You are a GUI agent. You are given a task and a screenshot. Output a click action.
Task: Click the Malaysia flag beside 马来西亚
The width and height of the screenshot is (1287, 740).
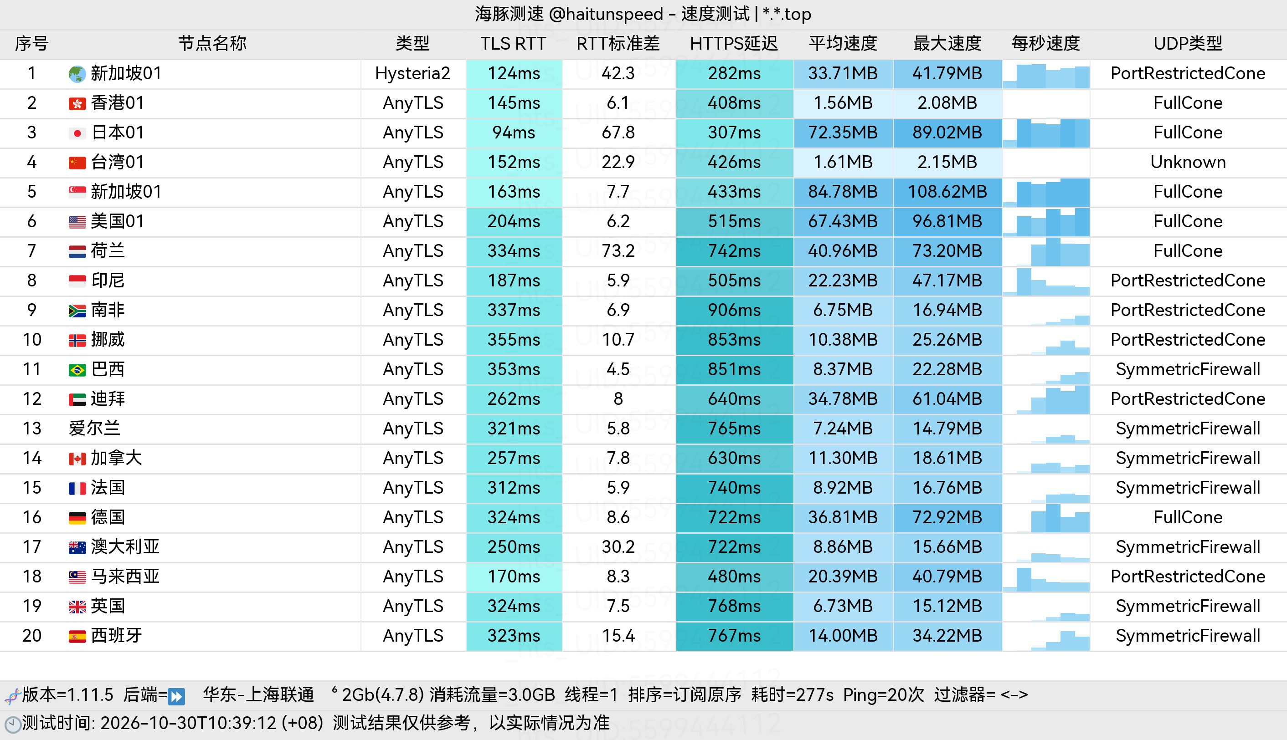pos(77,577)
